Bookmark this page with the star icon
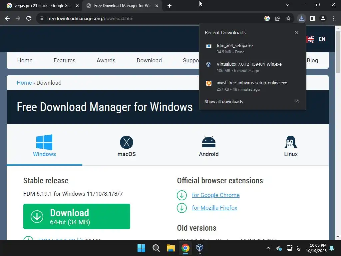The height and width of the screenshot is (256, 341). coord(288,19)
